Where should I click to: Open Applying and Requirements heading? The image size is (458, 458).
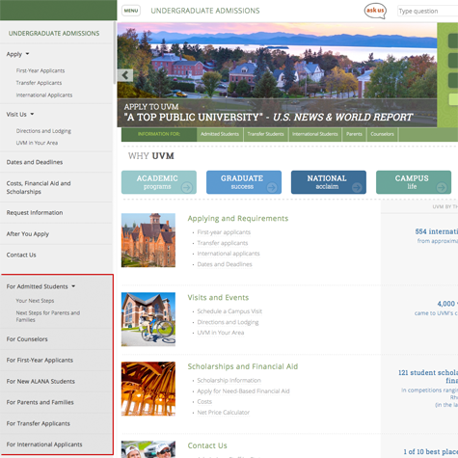(238, 218)
